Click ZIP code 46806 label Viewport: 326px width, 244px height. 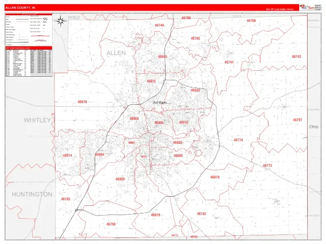178,156
